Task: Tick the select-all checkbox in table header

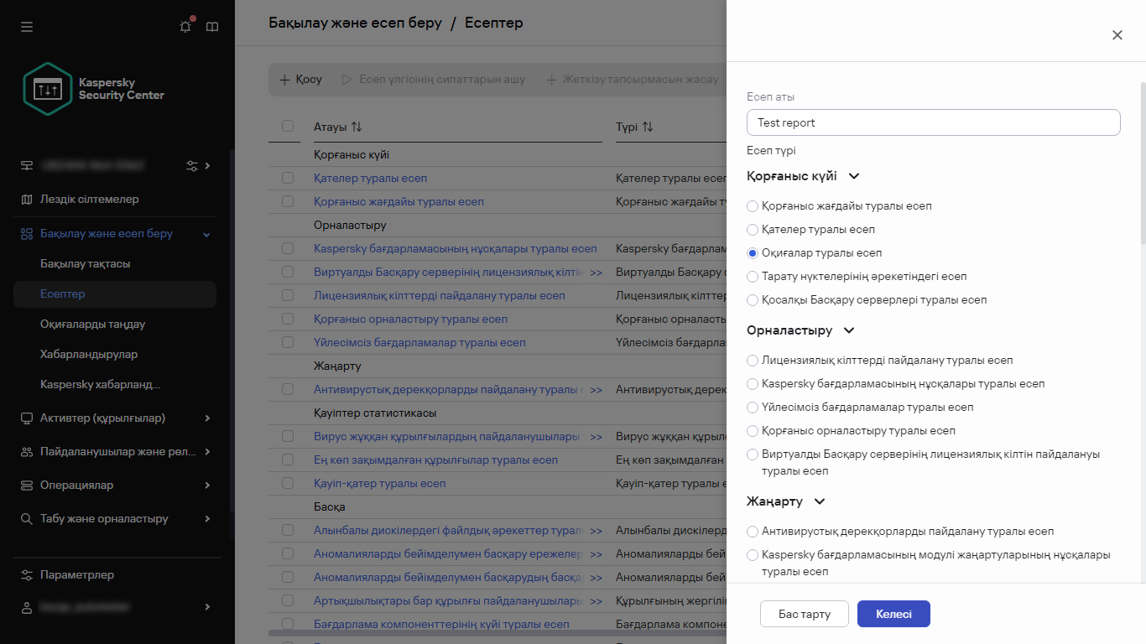Action: click(288, 127)
